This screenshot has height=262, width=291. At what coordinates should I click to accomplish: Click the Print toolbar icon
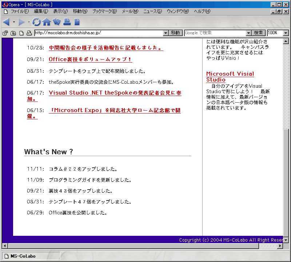click(67, 22)
